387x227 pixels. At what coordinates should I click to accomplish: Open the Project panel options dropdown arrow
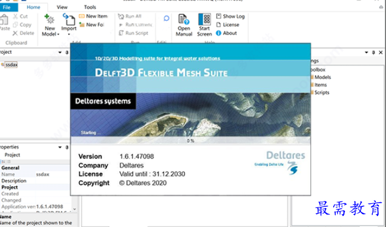(x=60, y=53)
